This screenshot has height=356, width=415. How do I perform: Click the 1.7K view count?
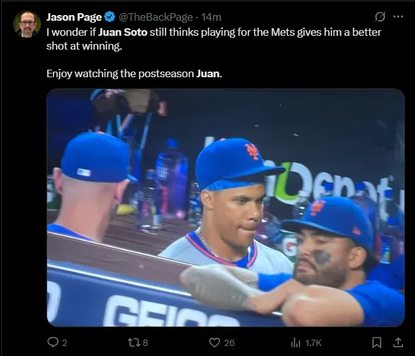pos(314,342)
